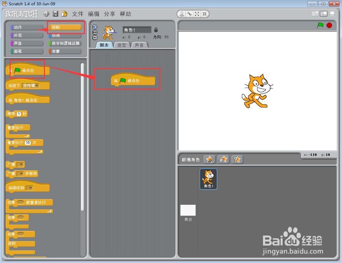Open the 帮助 menu

click(126, 14)
